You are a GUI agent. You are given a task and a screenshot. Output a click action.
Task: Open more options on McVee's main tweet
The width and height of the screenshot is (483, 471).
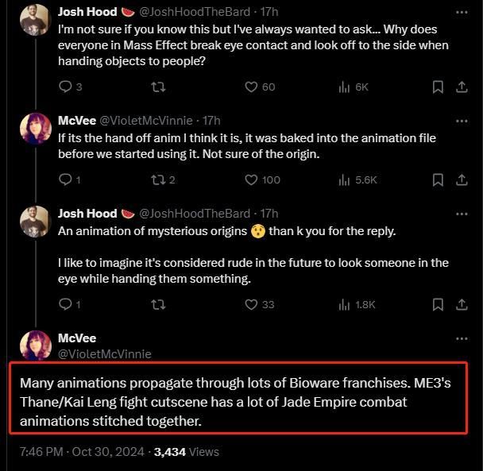point(462,338)
